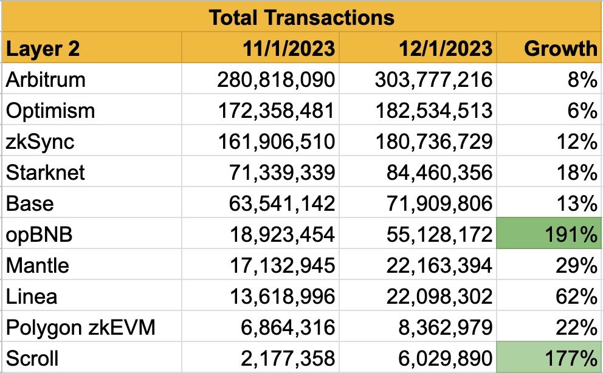
Task: Select the green 191% growth cell
Action: pos(548,234)
